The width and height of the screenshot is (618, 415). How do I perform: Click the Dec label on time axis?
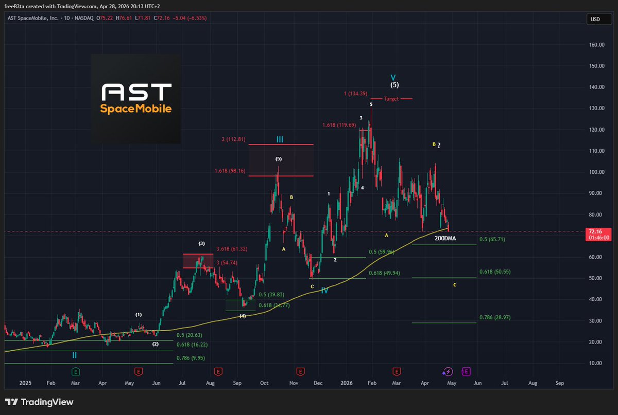point(318,383)
